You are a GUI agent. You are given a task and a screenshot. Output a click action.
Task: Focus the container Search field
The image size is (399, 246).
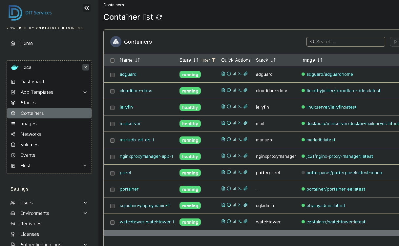[346, 42]
